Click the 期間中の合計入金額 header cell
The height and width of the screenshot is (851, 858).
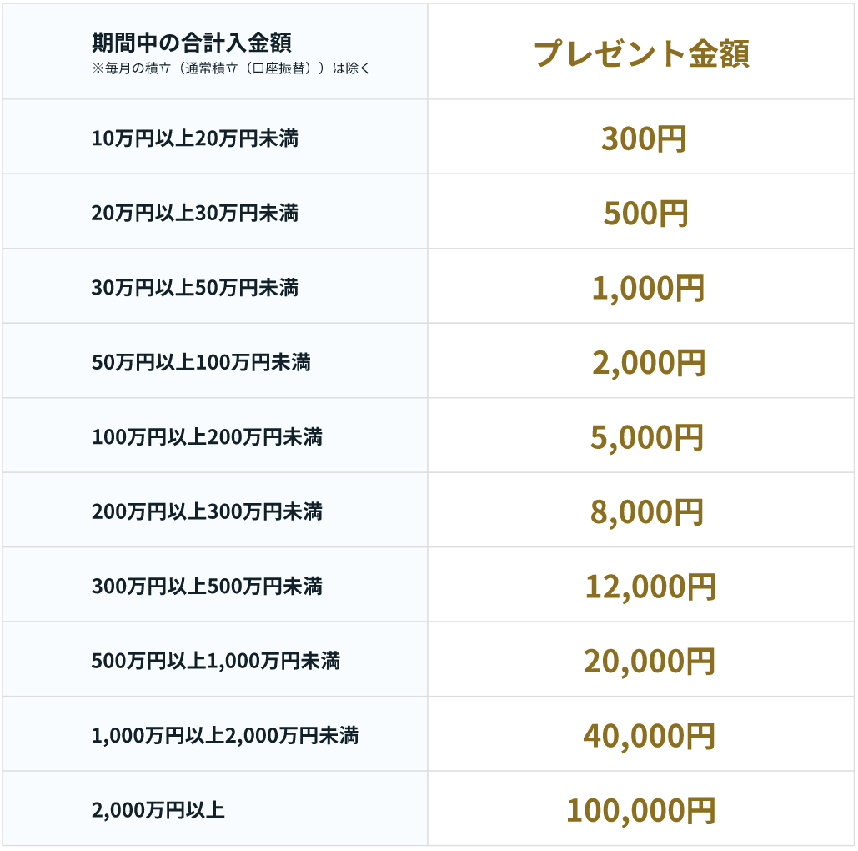192,43
